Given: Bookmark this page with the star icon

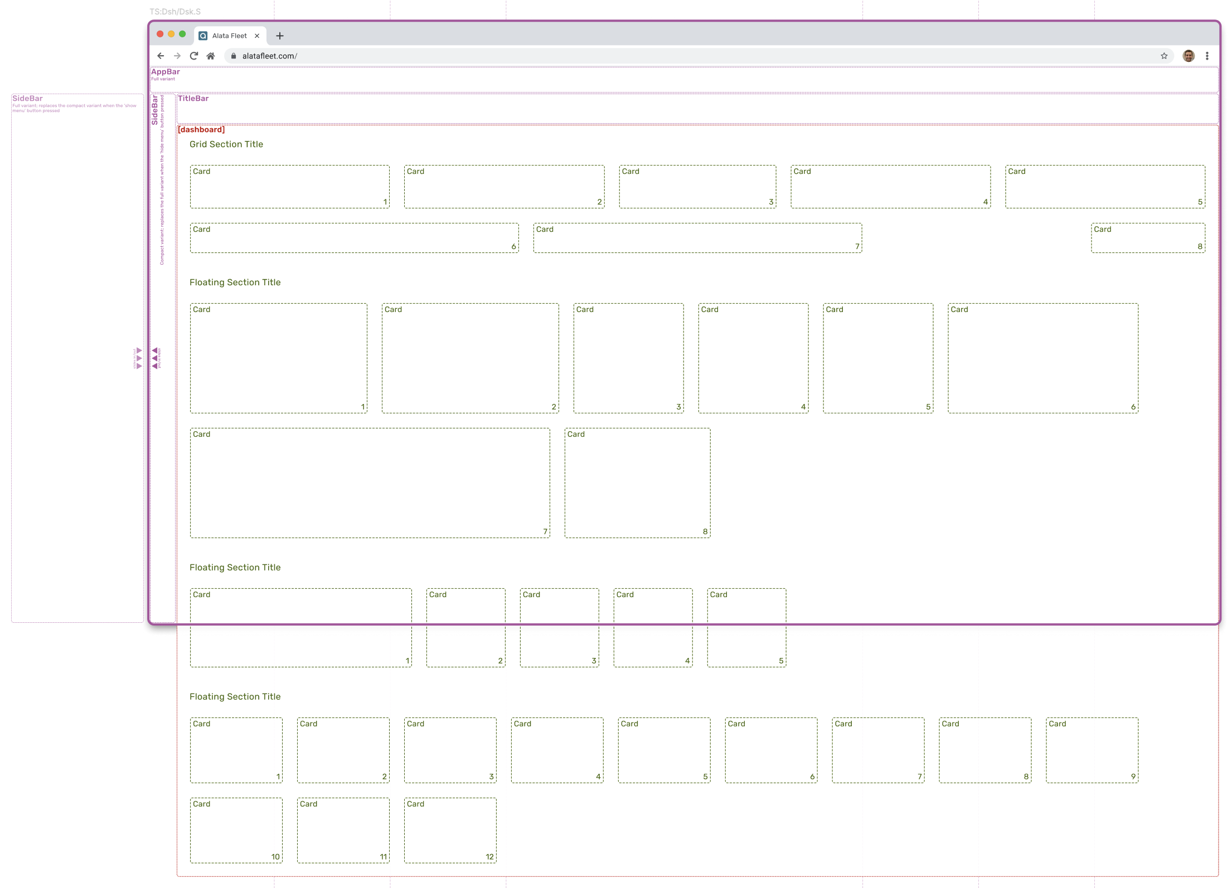Looking at the screenshot, I should tap(1164, 56).
